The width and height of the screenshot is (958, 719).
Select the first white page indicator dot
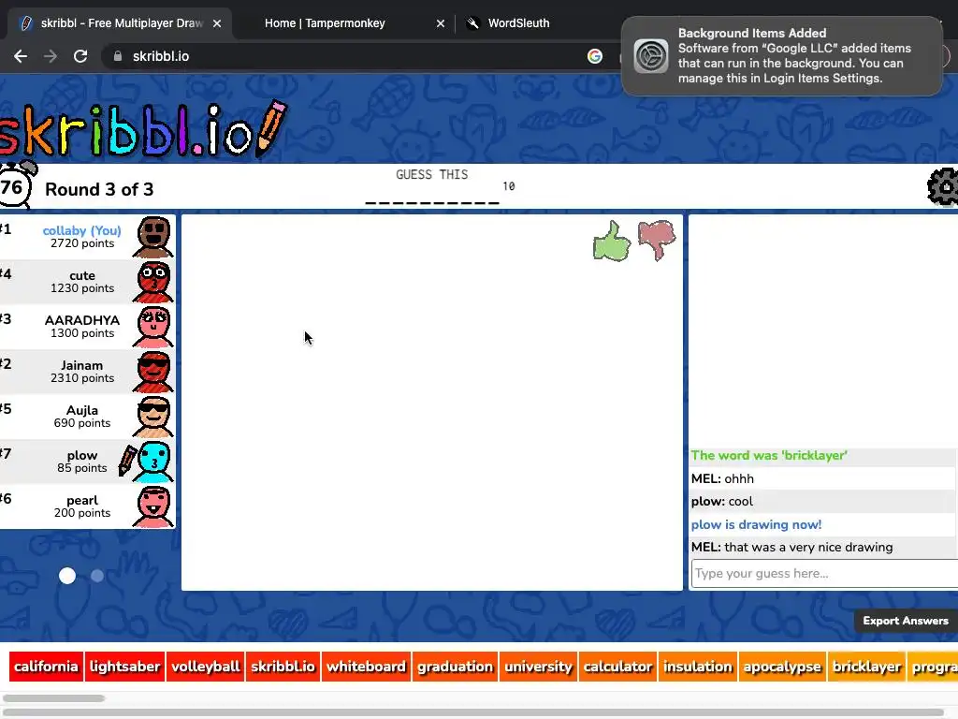tap(67, 576)
